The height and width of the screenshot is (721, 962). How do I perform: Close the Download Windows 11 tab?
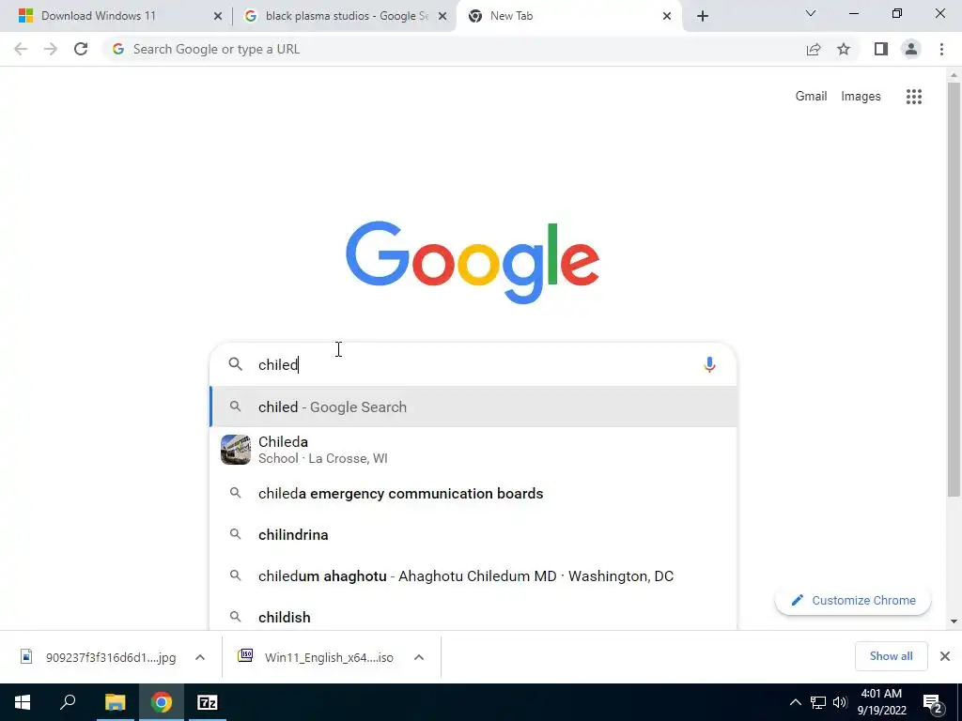(218, 16)
